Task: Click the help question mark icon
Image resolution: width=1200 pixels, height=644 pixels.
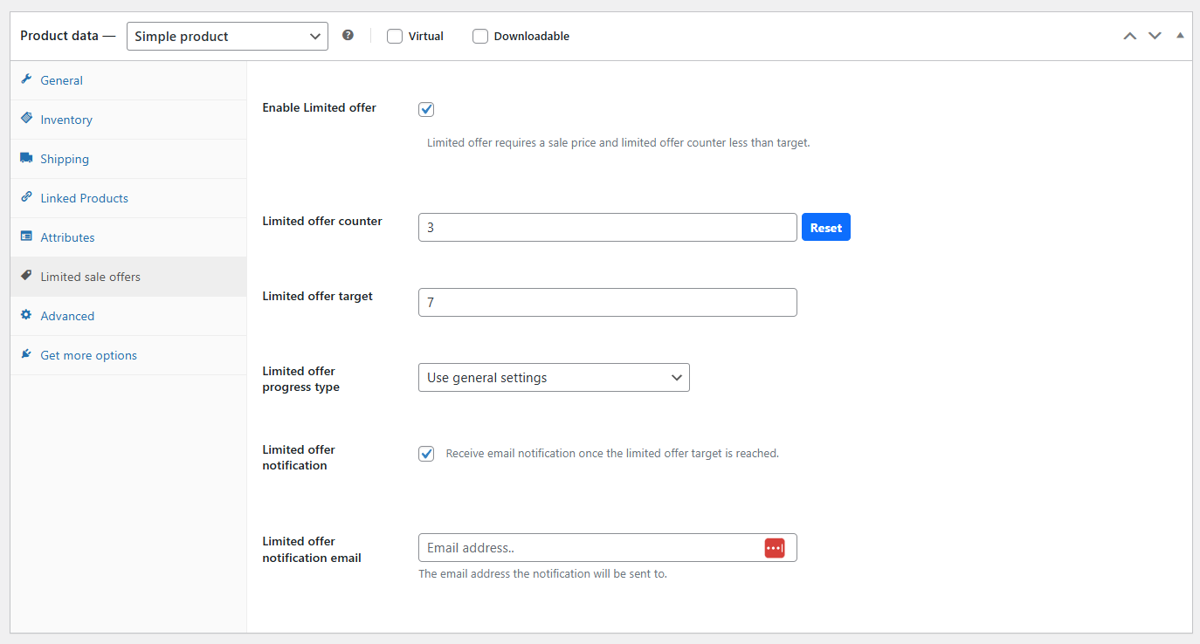Action: [348, 36]
